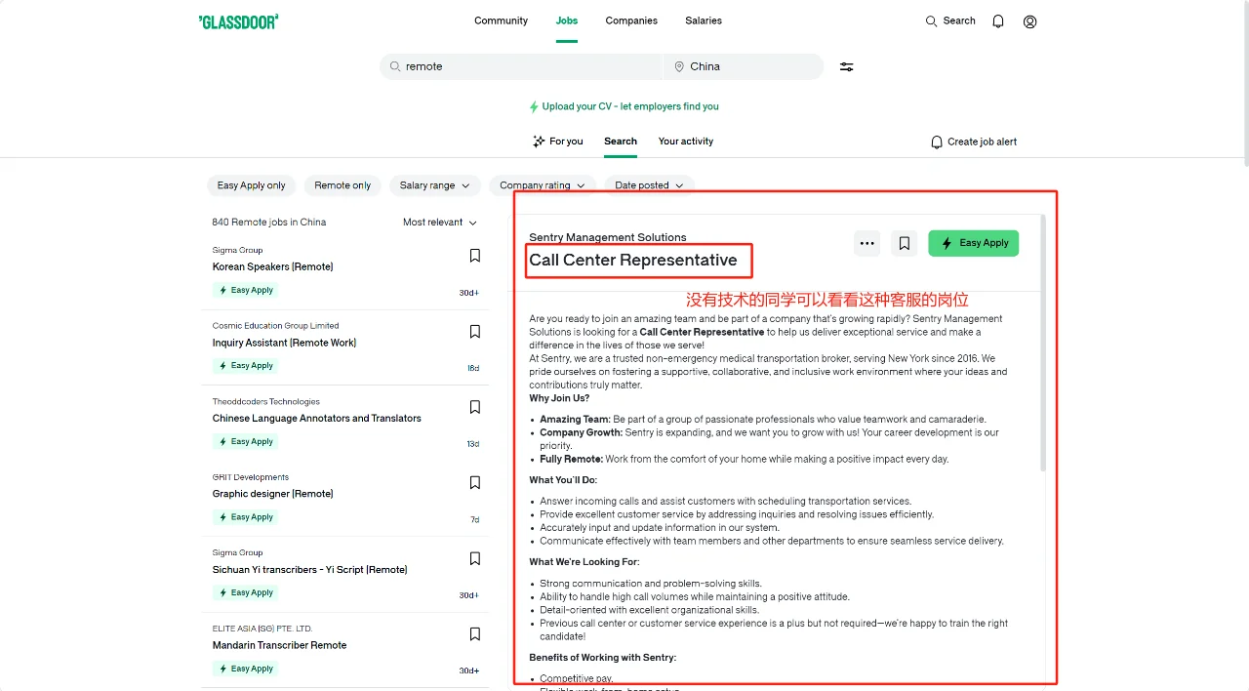The image size is (1249, 691).
Task: Click the Why Join Us? heading
Action: pyautogui.click(x=559, y=398)
